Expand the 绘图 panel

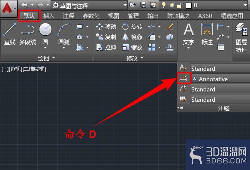pyautogui.click(x=47, y=58)
